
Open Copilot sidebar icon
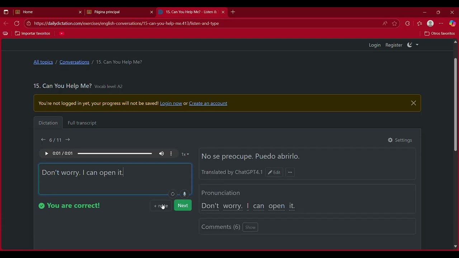coord(452,23)
